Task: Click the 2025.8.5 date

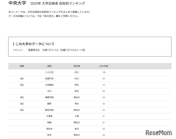Action: (x=18, y=50)
